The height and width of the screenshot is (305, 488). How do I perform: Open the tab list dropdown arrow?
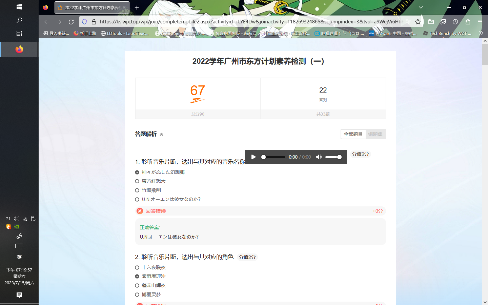coord(421,7)
